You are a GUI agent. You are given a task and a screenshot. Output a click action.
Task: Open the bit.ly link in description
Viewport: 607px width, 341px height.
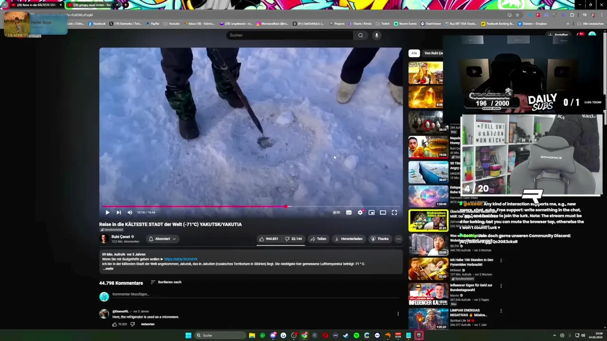[181, 259]
